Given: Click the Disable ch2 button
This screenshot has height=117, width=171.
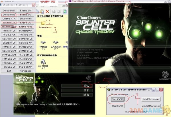Looking at the screenshot, I should (x=9, y=14).
